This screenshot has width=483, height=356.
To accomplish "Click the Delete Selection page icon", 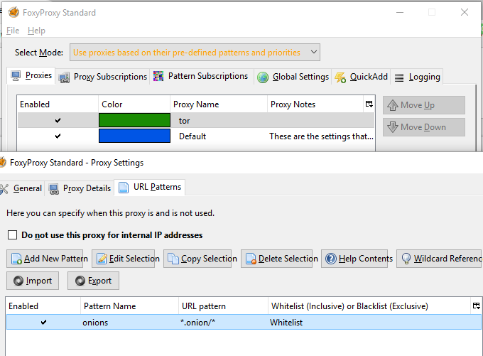I will pyautogui.click(x=251, y=259).
